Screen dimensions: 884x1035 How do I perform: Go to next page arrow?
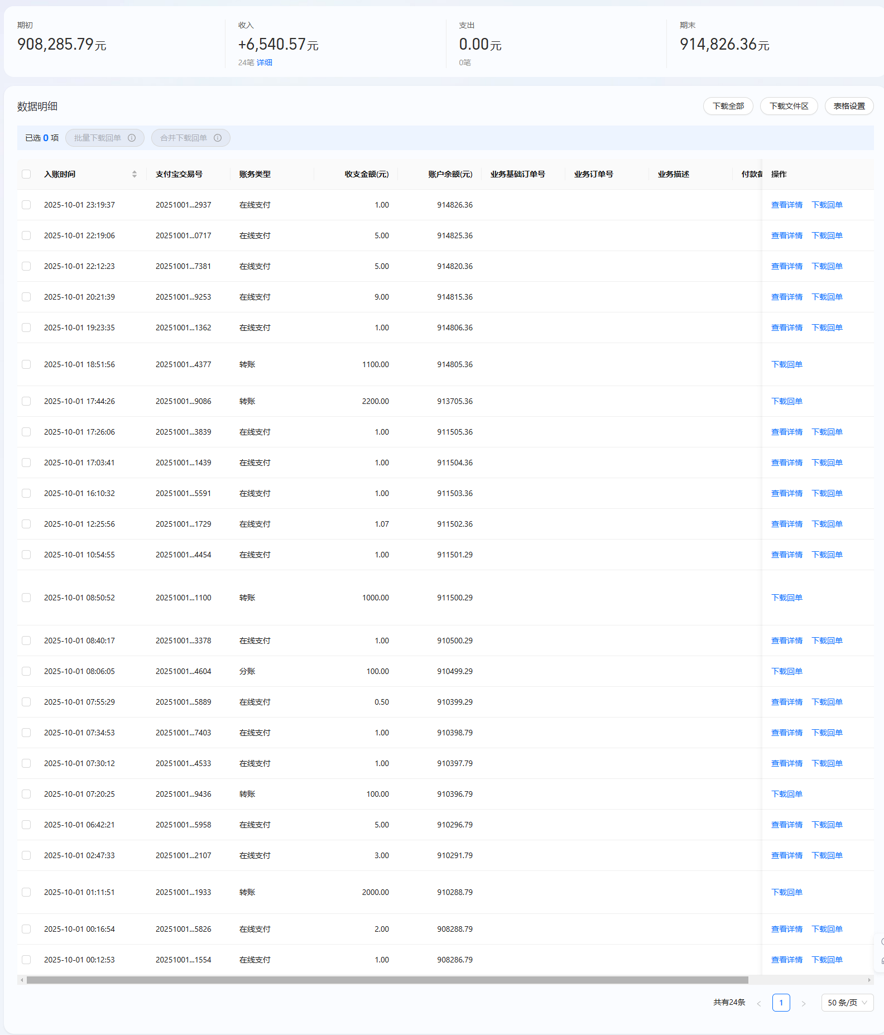click(x=804, y=1003)
